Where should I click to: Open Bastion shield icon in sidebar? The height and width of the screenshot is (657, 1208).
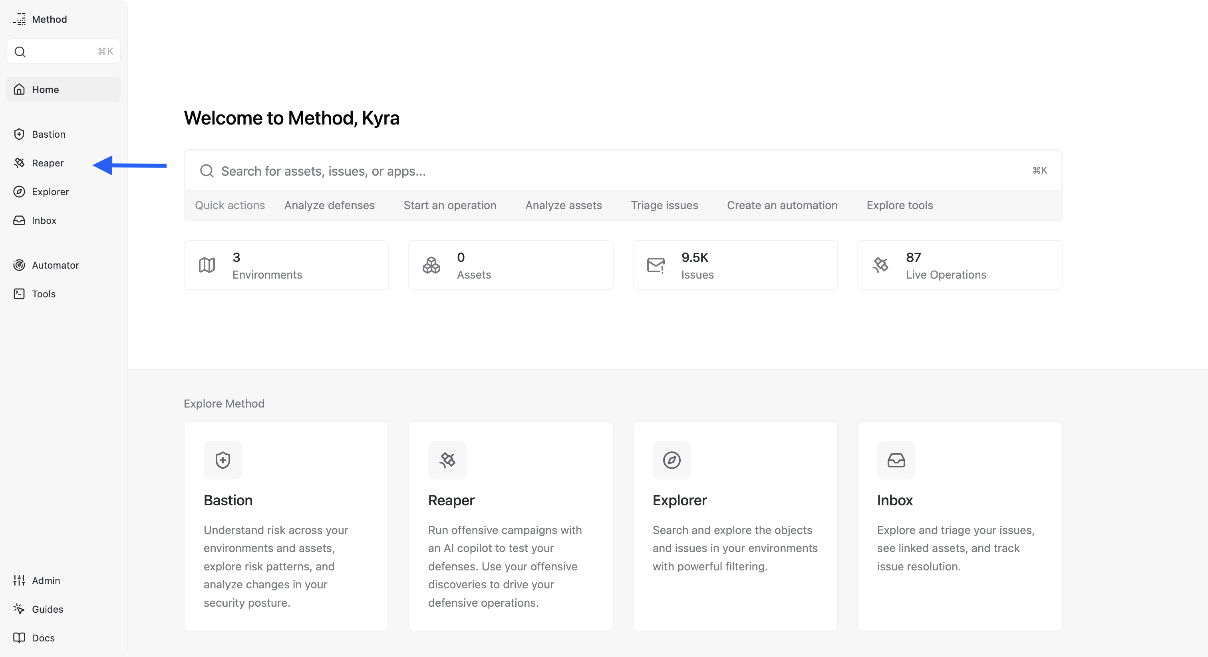click(x=19, y=135)
